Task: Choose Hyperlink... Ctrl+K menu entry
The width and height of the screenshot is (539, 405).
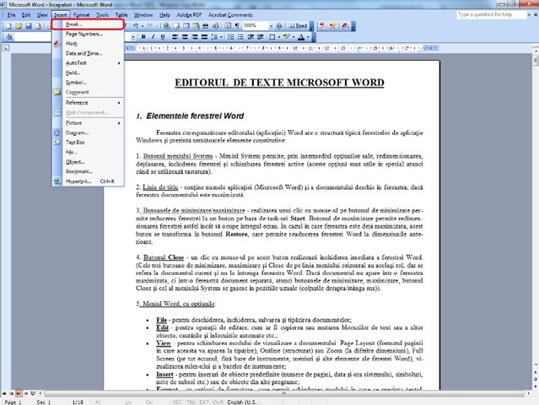Action: 89,181
